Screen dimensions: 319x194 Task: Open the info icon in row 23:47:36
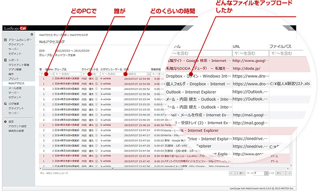pos(97,151)
